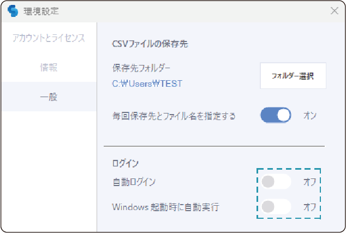Viewport: 346px width, 233px height.
Task: Turn off the 毎回保存先とファイル名を指定する switch
Action: [x=276, y=116]
